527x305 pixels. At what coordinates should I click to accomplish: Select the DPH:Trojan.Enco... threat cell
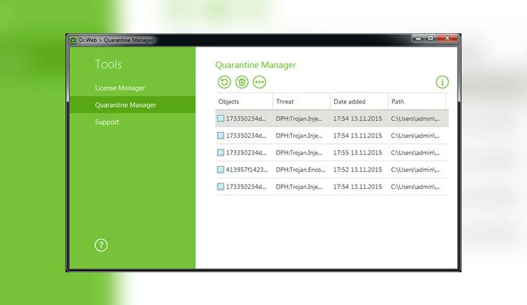coord(301,170)
